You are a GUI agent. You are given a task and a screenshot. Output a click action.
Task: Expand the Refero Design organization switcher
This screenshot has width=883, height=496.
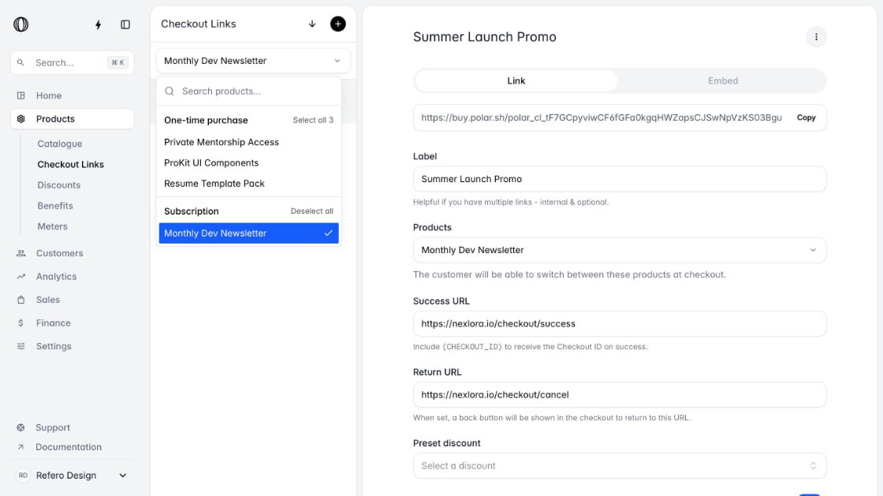pos(72,475)
